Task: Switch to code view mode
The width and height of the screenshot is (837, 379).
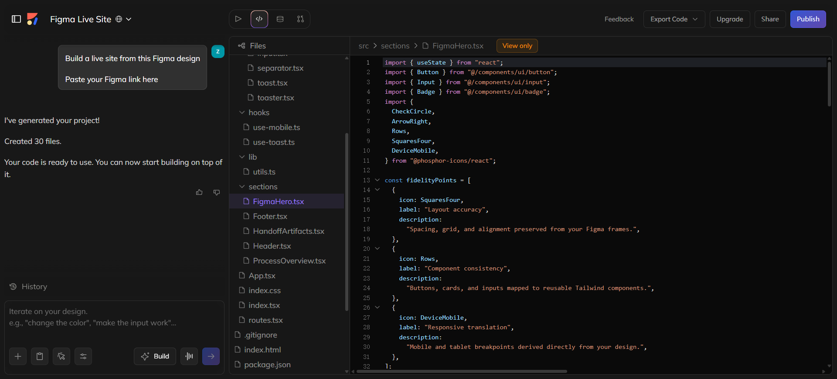Action: (x=259, y=19)
